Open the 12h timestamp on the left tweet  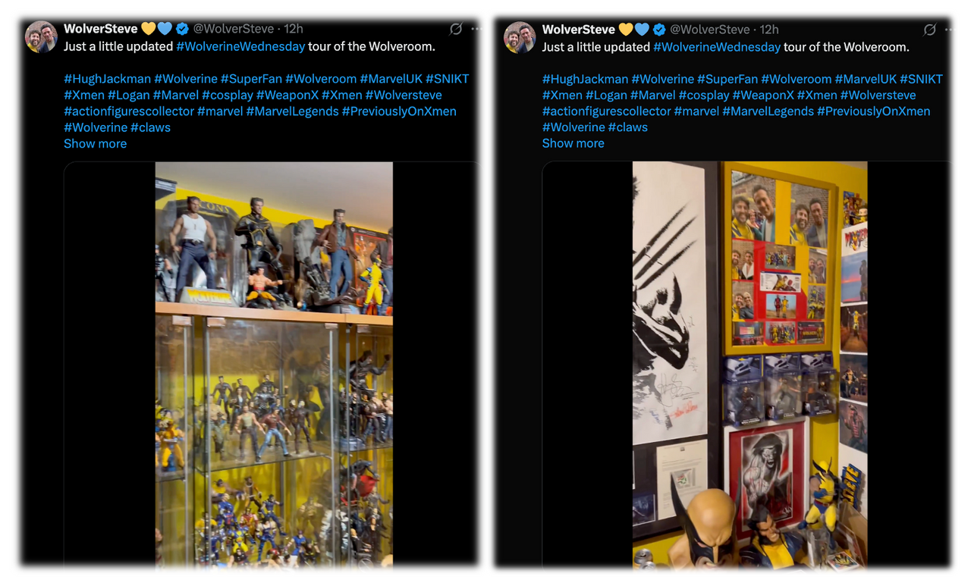coord(294,29)
